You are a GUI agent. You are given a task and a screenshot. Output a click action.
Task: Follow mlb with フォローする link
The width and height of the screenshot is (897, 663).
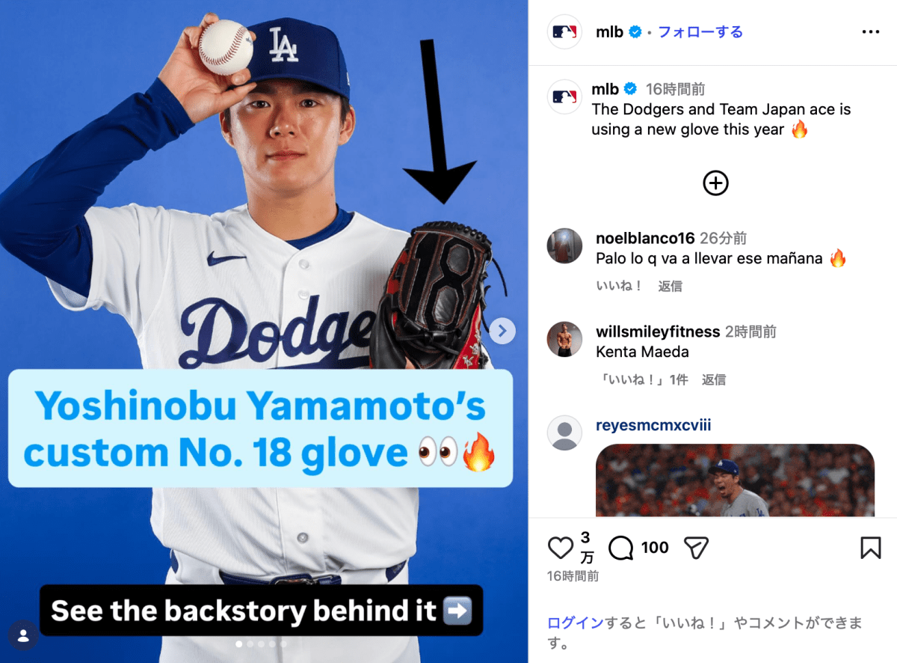pyautogui.click(x=700, y=32)
